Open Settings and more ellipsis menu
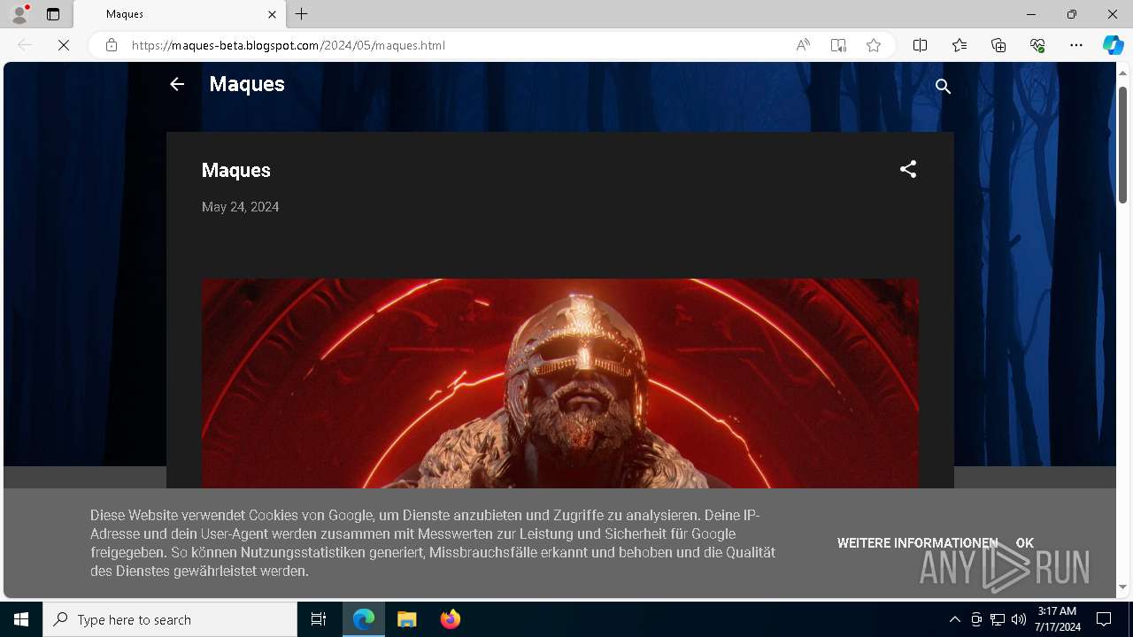The height and width of the screenshot is (637, 1133). 1076,45
